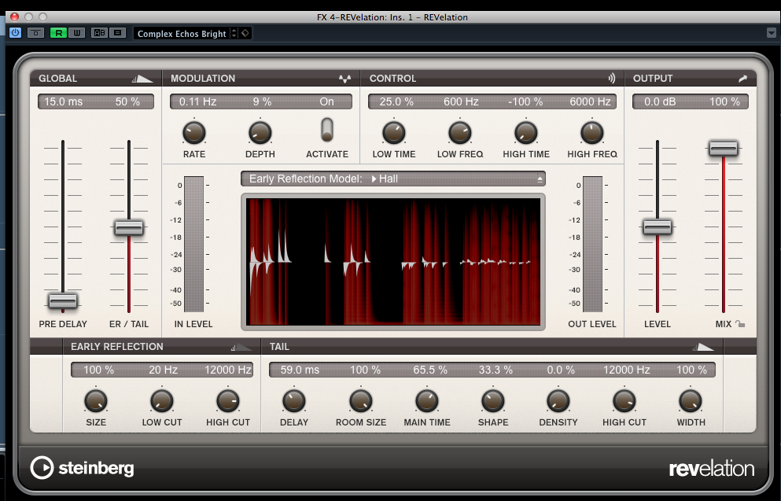Click the Global section ramp icon
This screenshot has width=781, height=501.
pyautogui.click(x=142, y=79)
